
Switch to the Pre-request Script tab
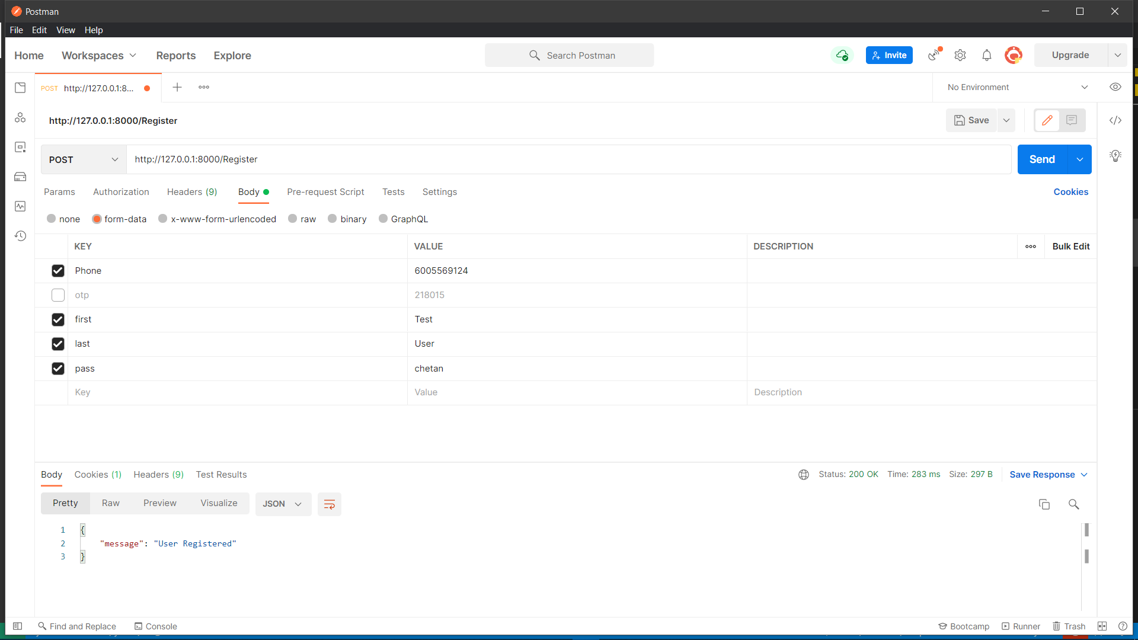click(325, 192)
